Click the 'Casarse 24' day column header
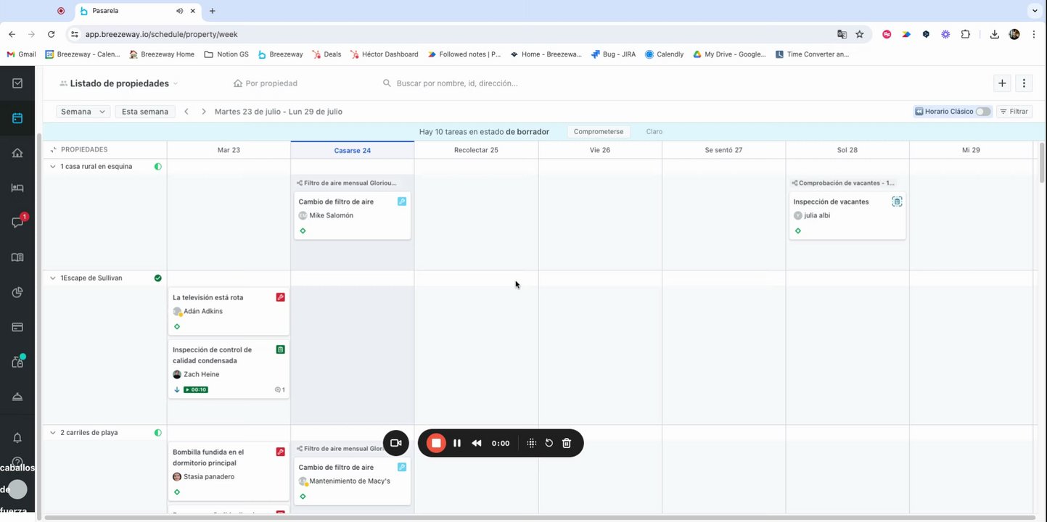The width and height of the screenshot is (1047, 522). click(x=353, y=150)
